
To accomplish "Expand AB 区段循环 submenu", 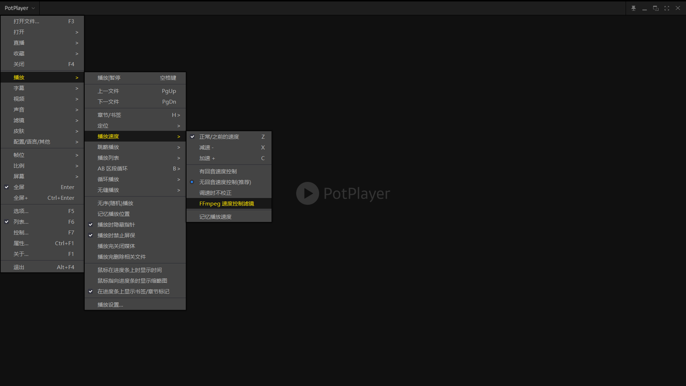I will (135, 168).
